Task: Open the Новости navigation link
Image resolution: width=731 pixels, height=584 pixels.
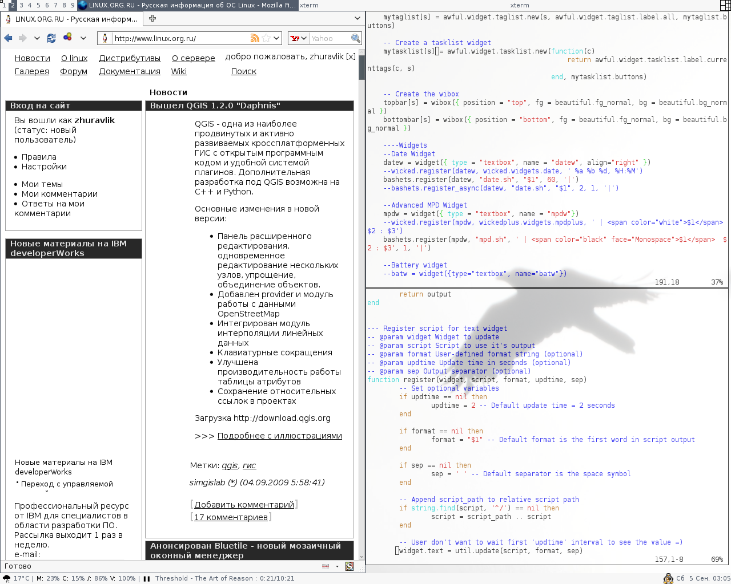Action: coord(33,58)
